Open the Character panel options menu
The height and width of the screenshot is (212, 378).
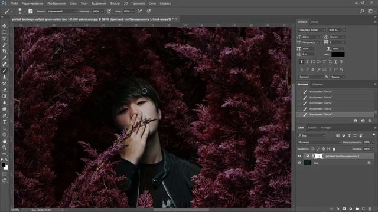[375, 22]
